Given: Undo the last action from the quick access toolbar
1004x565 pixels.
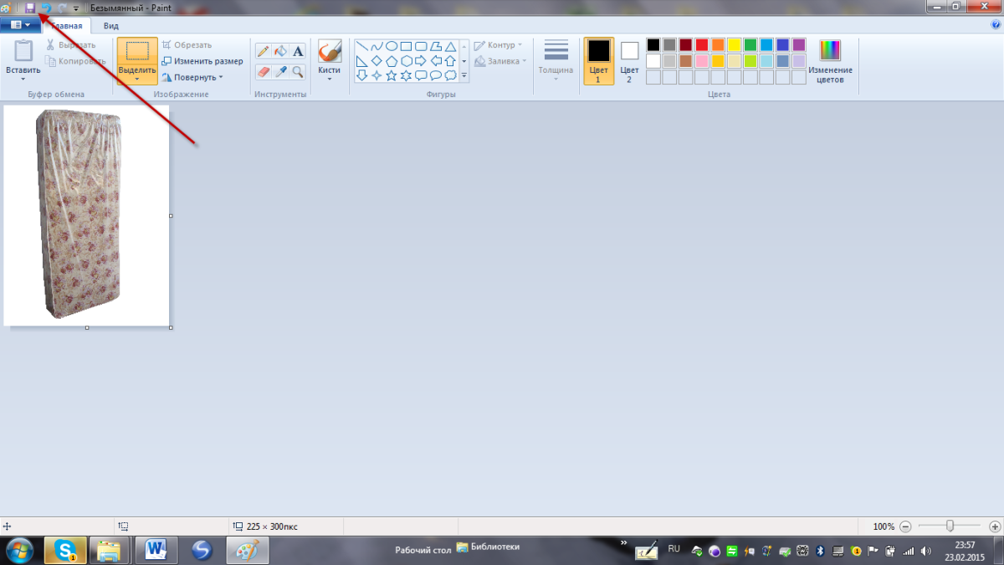Looking at the screenshot, I should click(46, 8).
